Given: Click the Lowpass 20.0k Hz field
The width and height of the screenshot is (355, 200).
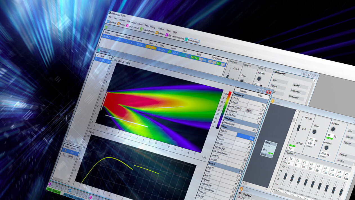Looking at the screenshot, I should point(324,154).
